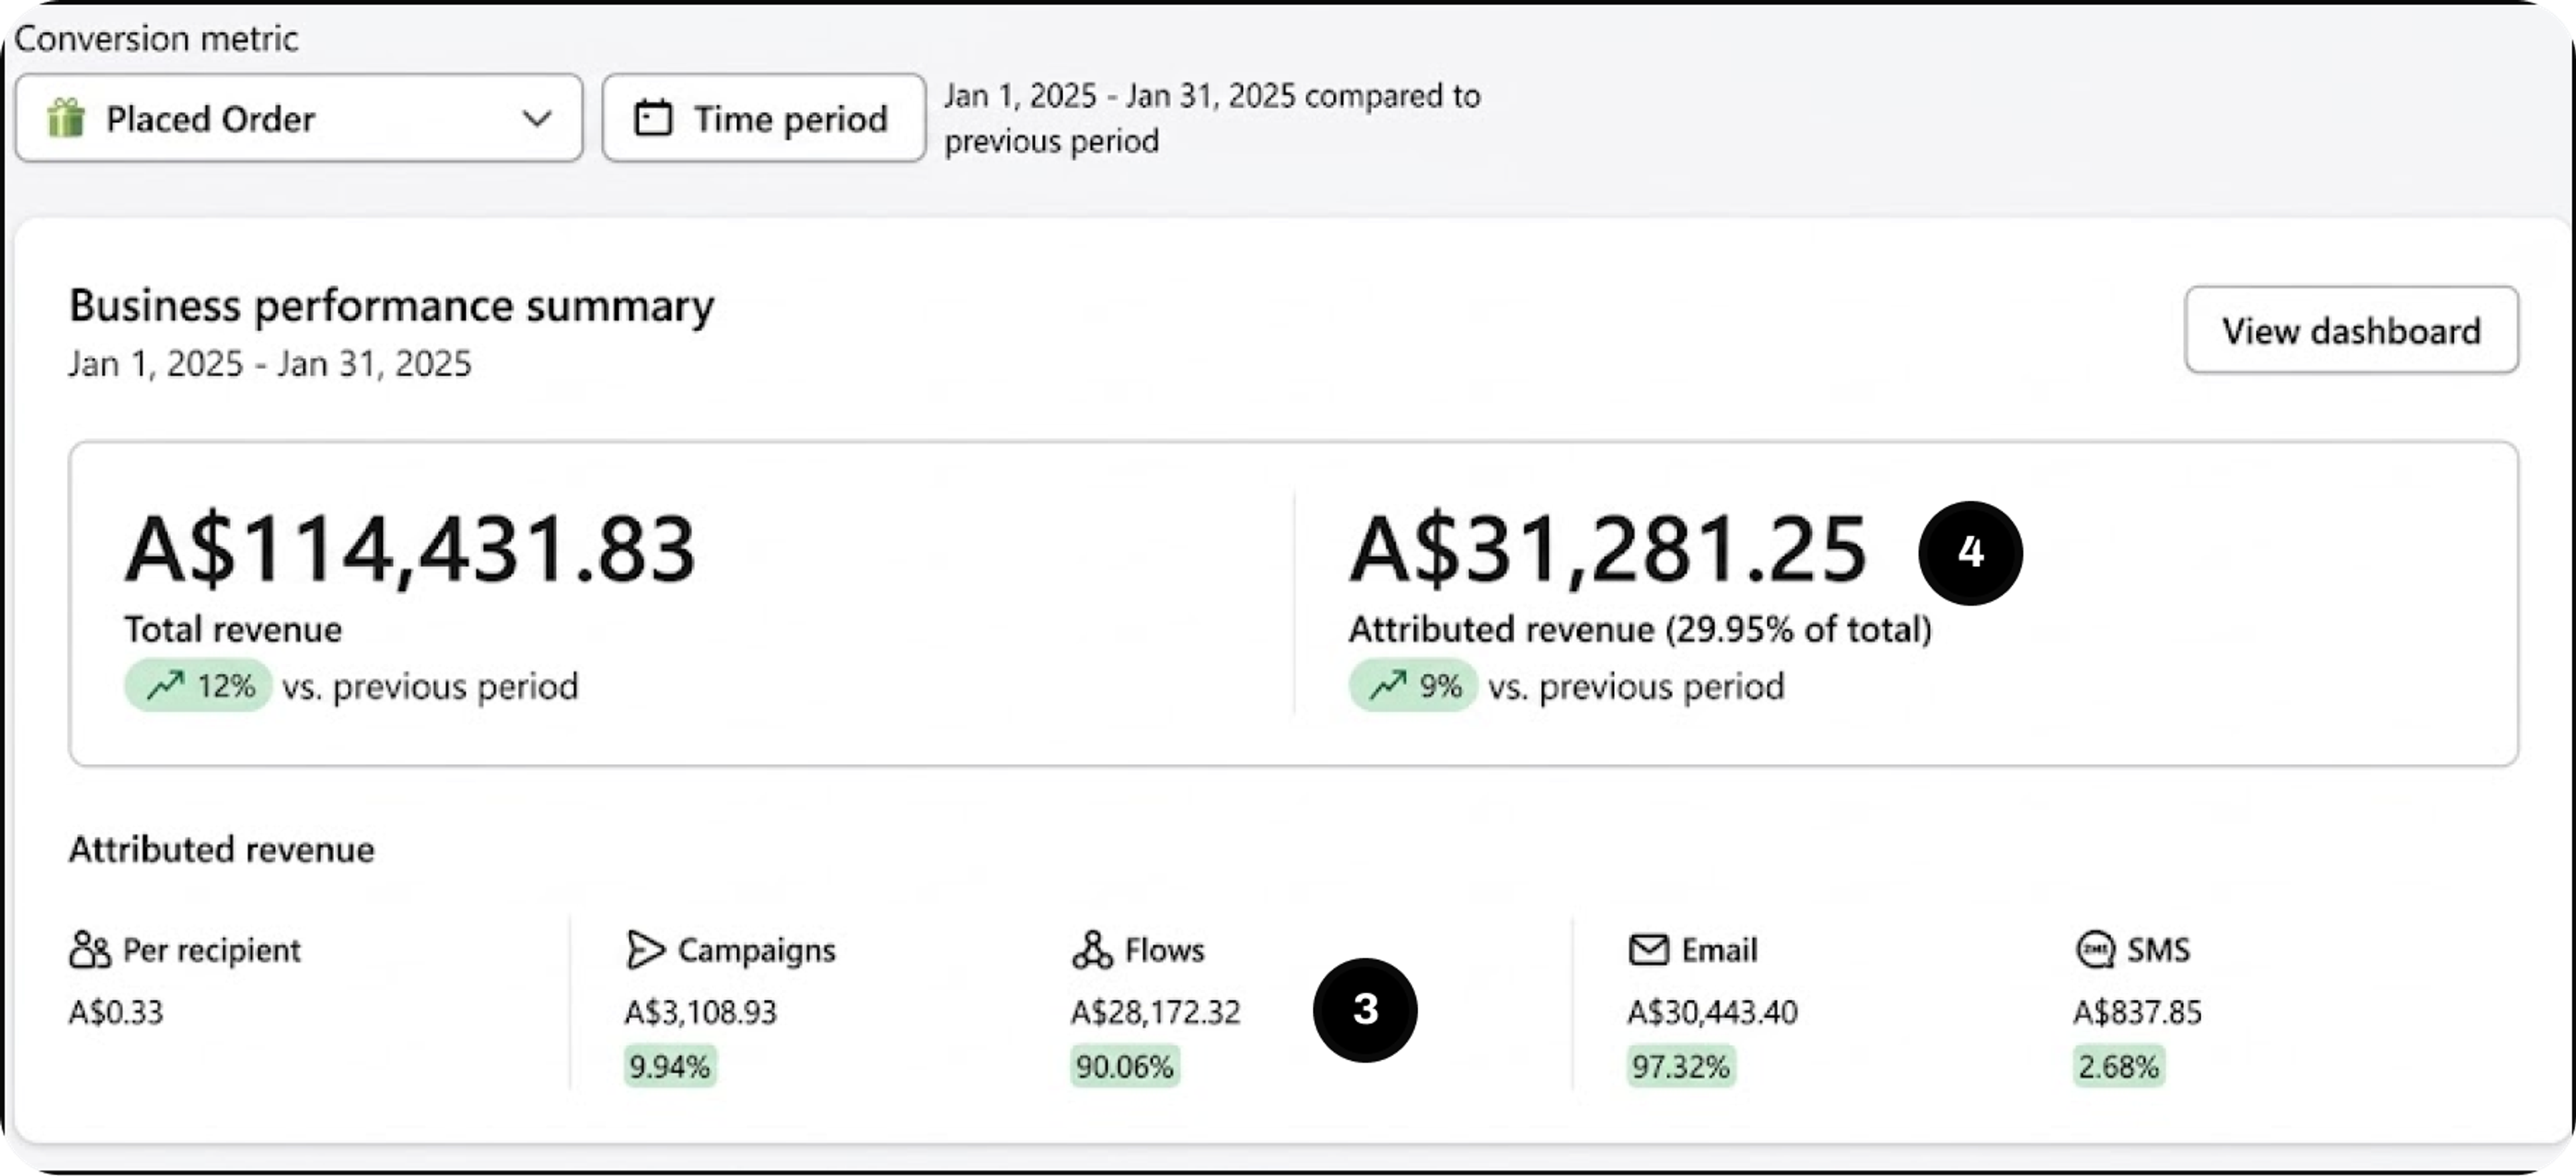Click the Attributed revenue (29.95% of total) label
The image size is (2576, 1176).
click(x=1640, y=629)
